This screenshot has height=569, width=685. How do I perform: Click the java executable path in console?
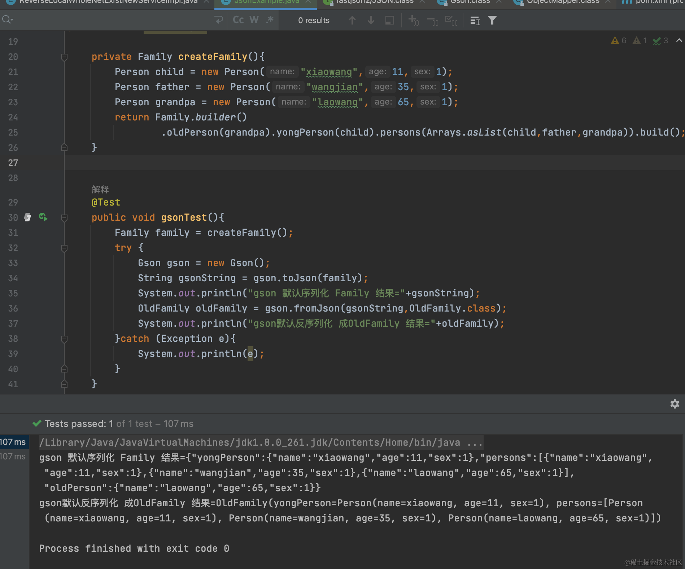(261, 442)
